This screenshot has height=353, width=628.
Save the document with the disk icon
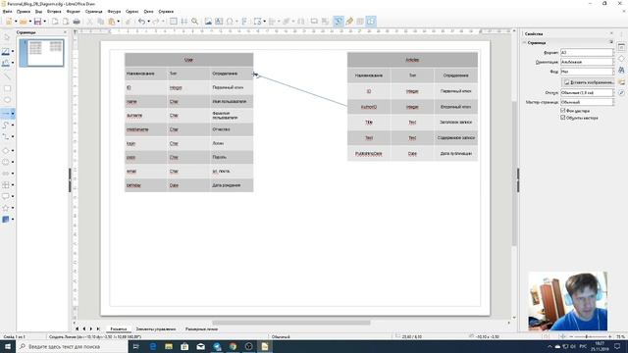[x=37, y=22]
